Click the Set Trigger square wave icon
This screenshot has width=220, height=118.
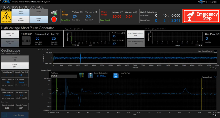26,41
